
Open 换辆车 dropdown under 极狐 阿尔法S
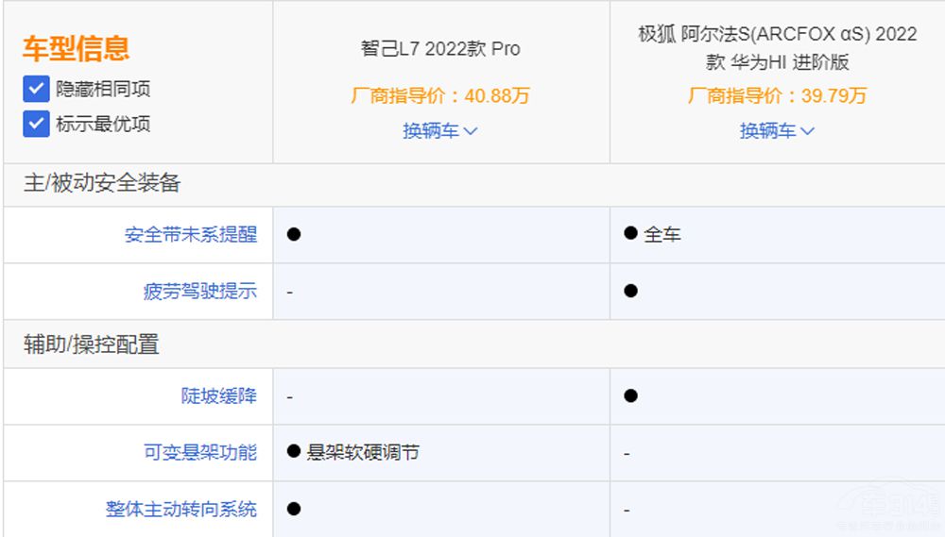(777, 131)
